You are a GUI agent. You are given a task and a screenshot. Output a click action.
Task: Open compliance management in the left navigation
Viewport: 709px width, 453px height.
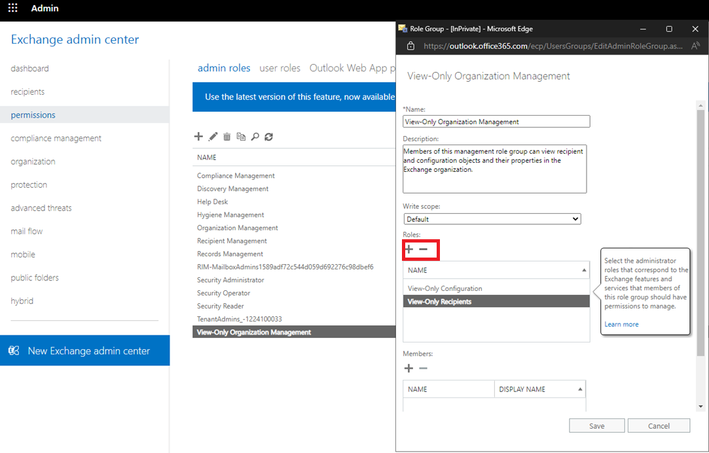(x=56, y=138)
